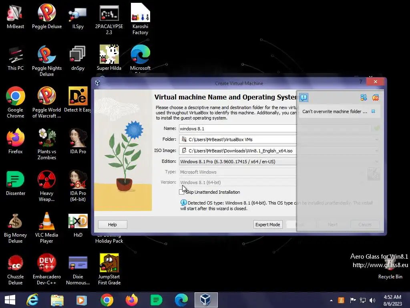Viewport: 410px width, 308px height.
Task: Select the dnSpy desktop icon
Action: click(78, 59)
